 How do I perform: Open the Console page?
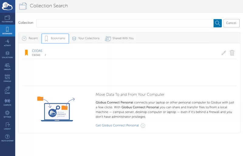(x=7, y=78)
